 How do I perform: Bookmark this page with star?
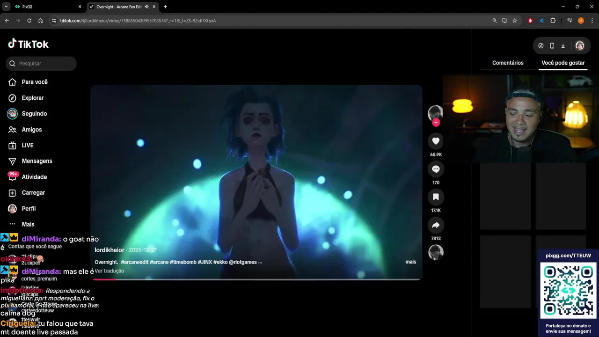pos(515,21)
